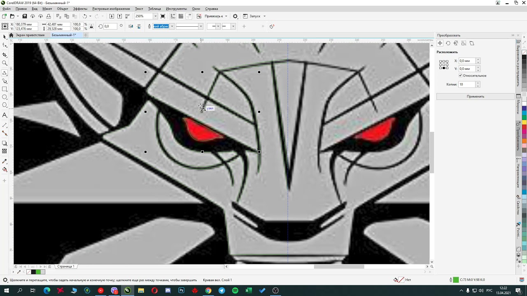
Task: Open the Tools menu
Action: coord(176,9)
